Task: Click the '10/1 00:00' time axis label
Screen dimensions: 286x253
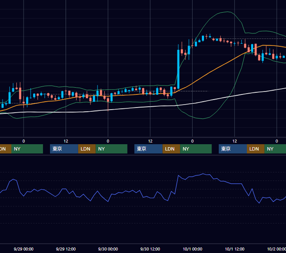Action: [193, 249]
